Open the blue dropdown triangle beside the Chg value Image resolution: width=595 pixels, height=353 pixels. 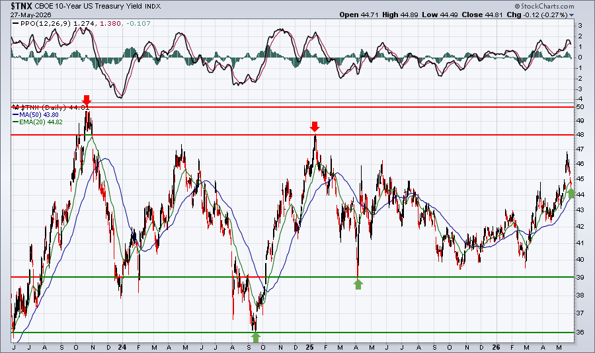click(x=571, y=15)
